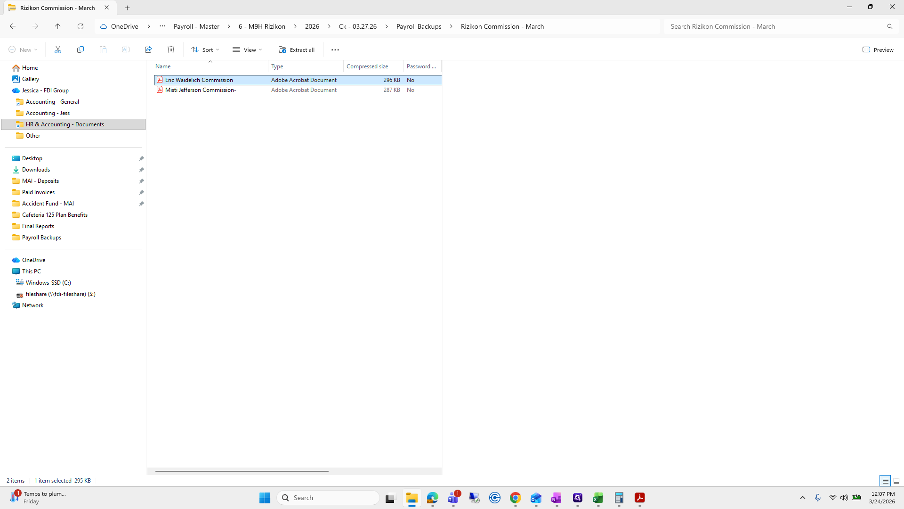Click the Extract all button

(x=297, y=49)
